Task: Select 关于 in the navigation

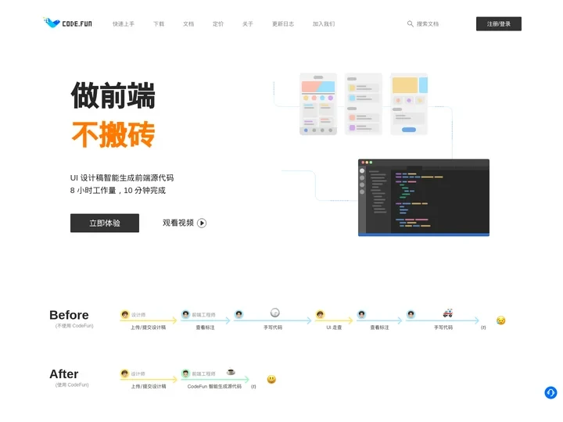Action: pos(248,24)
